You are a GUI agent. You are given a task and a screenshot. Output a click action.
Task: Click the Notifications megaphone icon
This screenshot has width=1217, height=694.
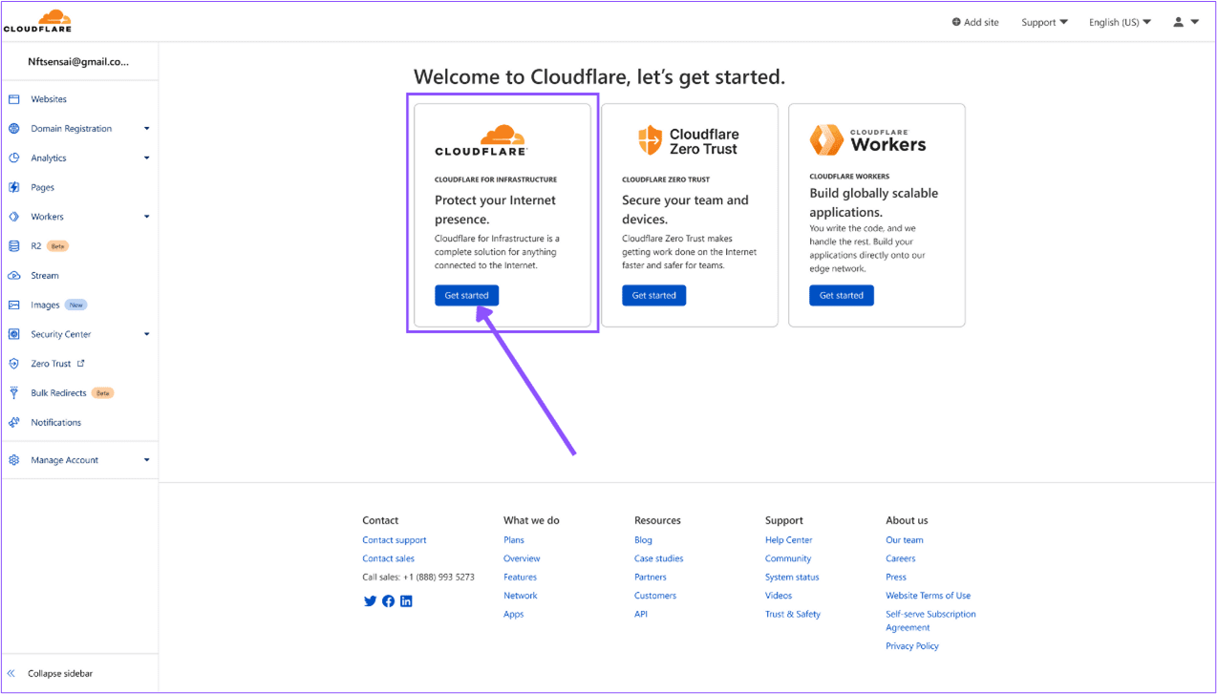[x=13, y=423]
